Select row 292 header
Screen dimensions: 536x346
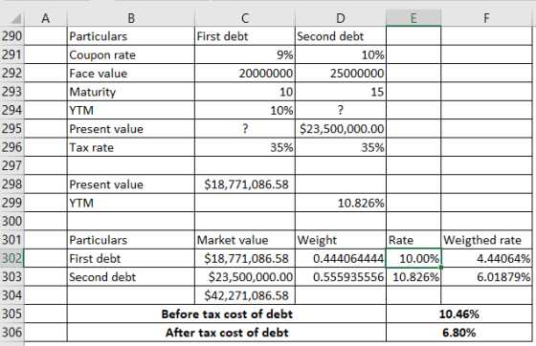(x=11, y=73)
